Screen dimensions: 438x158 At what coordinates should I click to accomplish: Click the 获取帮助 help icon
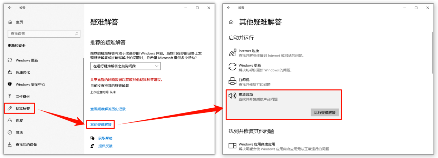click(x=92, y=138)
